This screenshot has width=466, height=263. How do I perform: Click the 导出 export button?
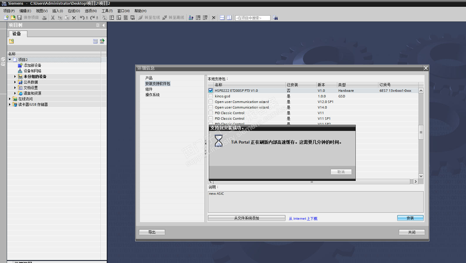pyautogui.click(x=152, y=232)
